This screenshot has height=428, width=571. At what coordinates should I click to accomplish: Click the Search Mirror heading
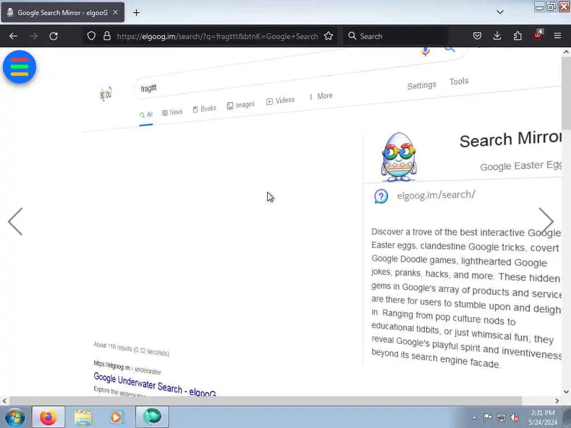(511, 139)
